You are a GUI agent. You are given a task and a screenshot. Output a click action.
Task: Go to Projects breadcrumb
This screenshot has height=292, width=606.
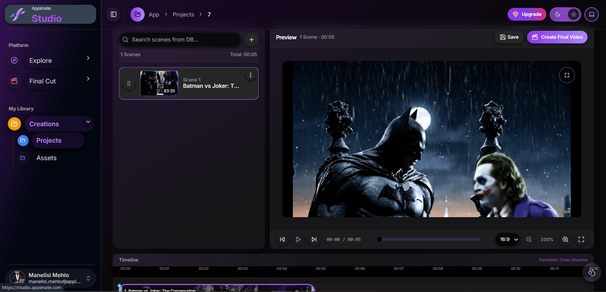183,15
